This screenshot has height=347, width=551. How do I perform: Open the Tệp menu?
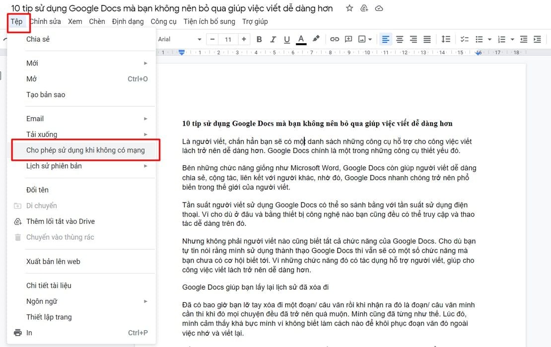16,21
